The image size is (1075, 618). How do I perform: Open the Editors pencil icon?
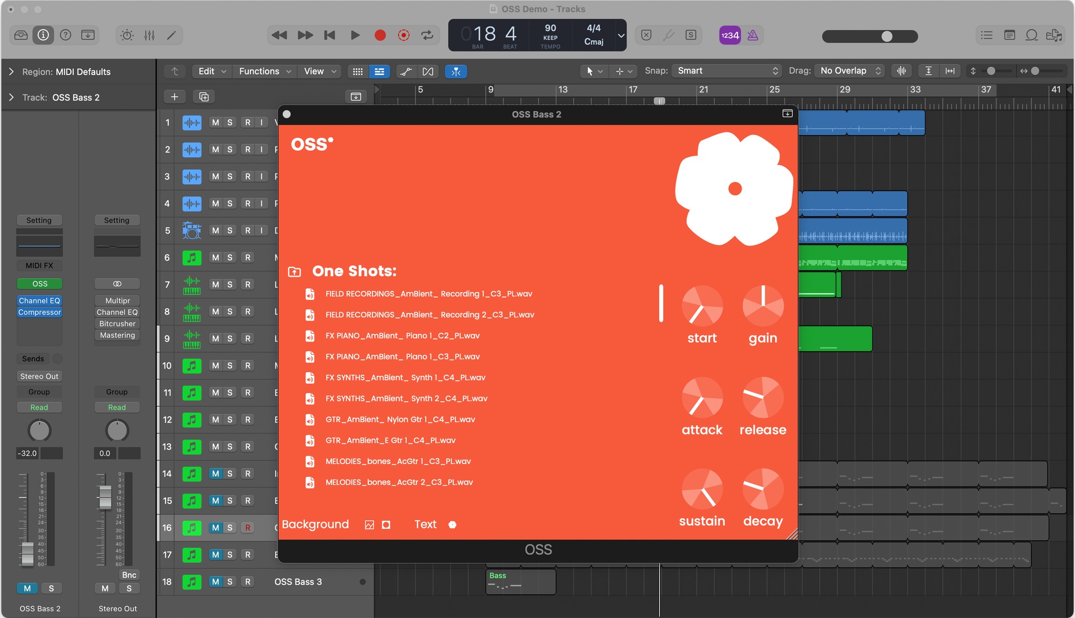pos(171,35)
